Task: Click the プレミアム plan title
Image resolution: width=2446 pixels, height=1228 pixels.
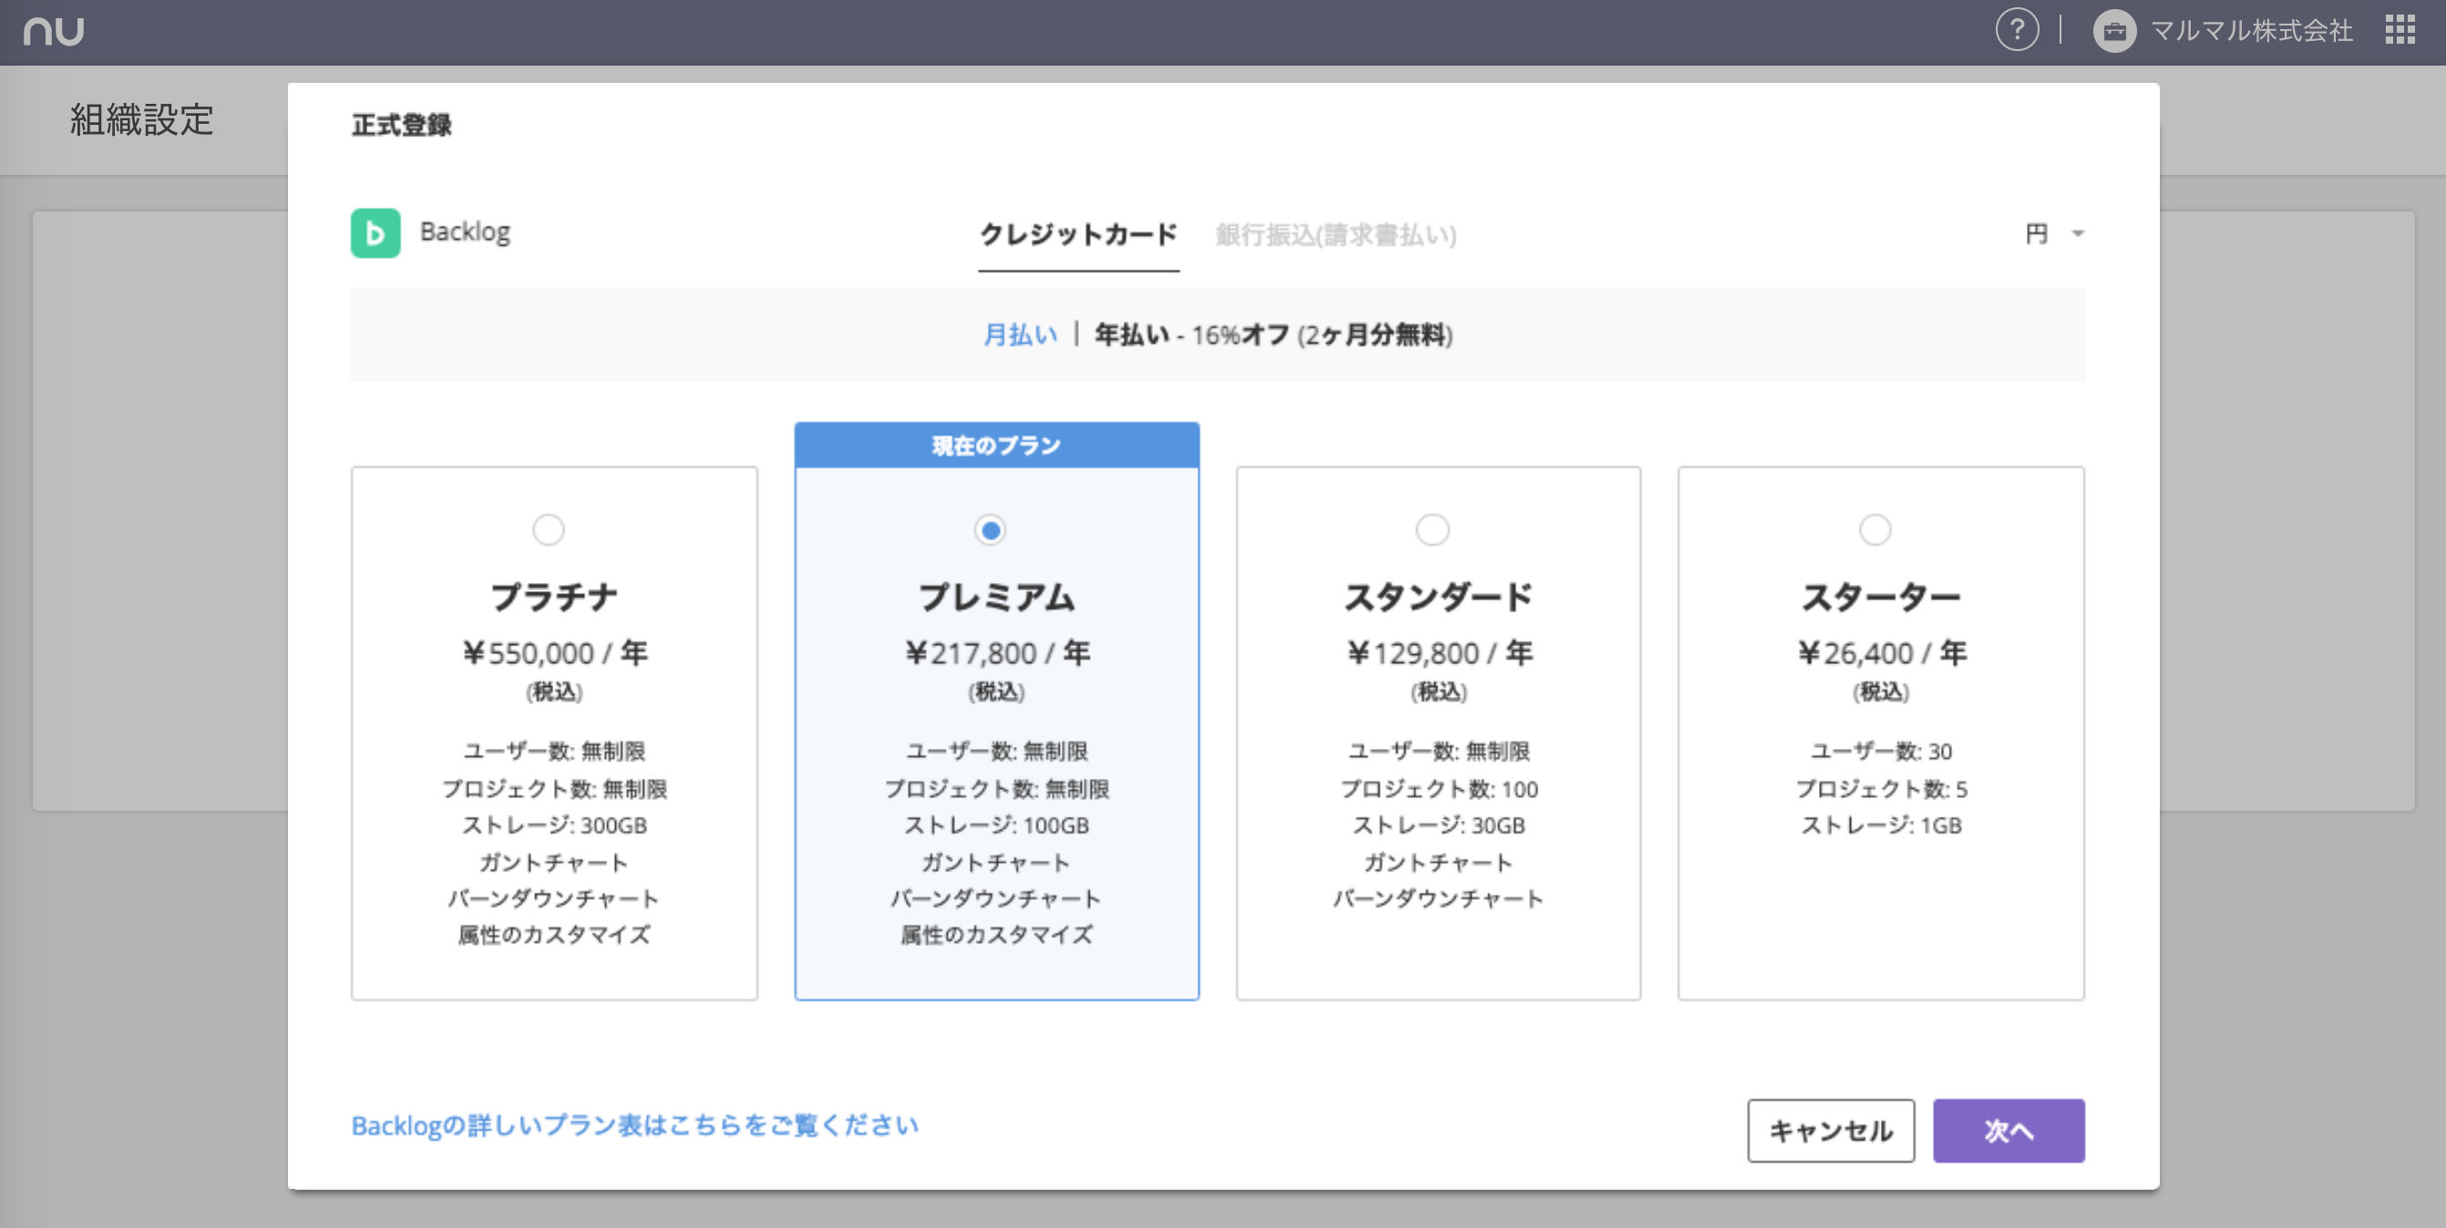Action: 997,597
